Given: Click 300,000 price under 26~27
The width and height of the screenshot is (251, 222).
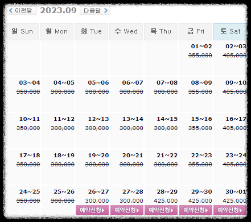Looking at the screenshot, I should coord(97,200).
